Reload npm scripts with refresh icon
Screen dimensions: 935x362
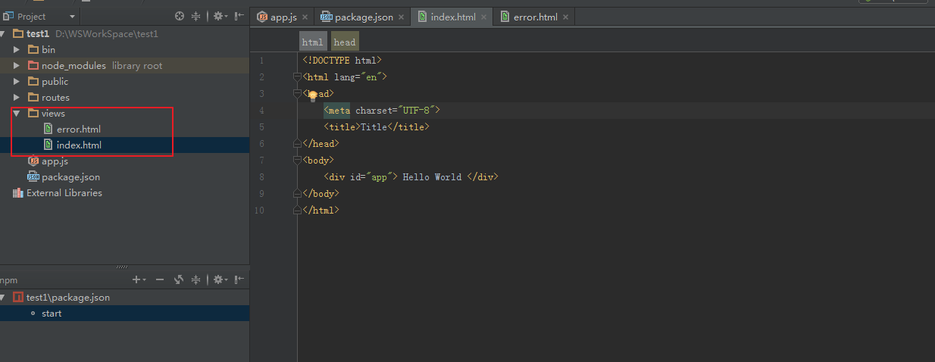[x=179, y=279]
